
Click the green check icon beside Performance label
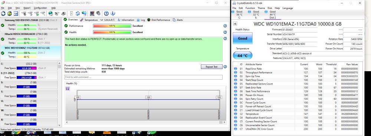pos(66,26)
